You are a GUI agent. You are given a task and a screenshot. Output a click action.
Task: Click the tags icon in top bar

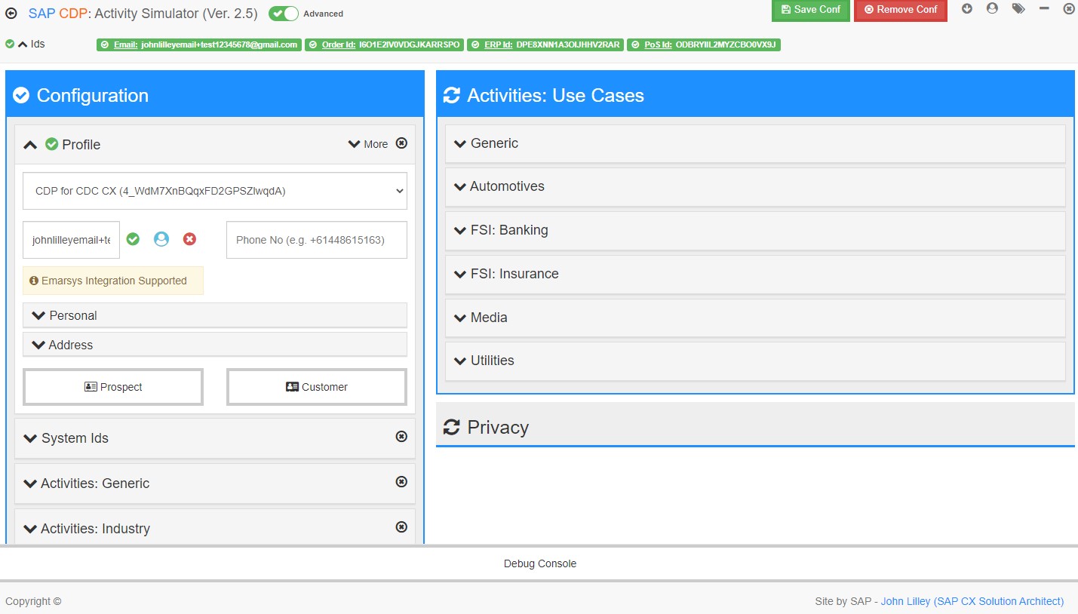click(1018, 9)
